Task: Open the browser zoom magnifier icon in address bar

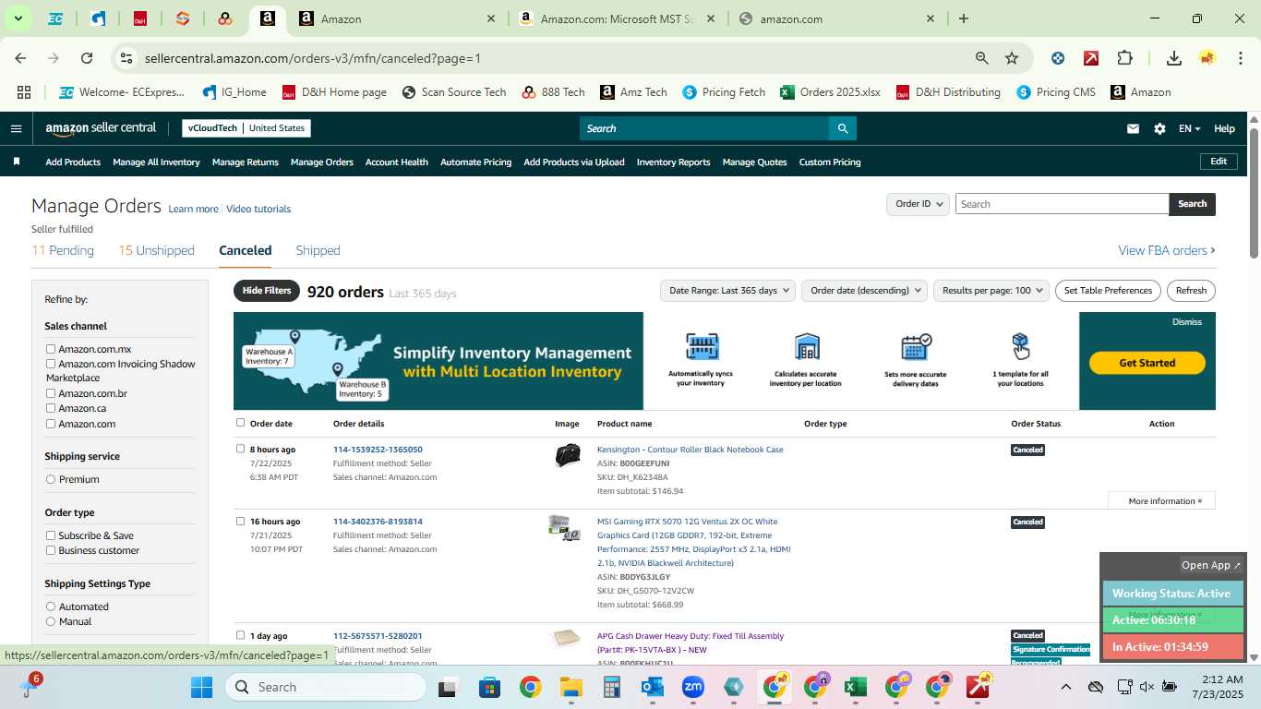Action: pyautogui.click(x=982, y=58)
